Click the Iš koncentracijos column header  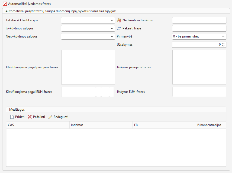(211, 125)
